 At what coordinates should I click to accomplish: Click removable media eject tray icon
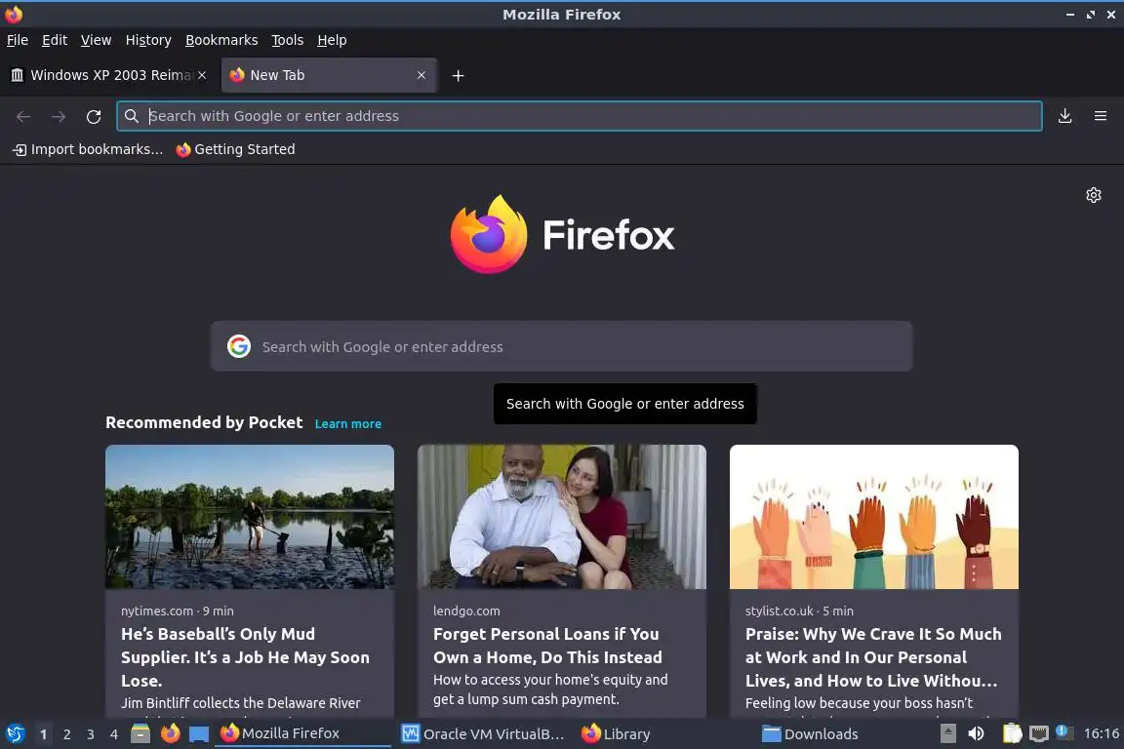(x=947, y=734)
